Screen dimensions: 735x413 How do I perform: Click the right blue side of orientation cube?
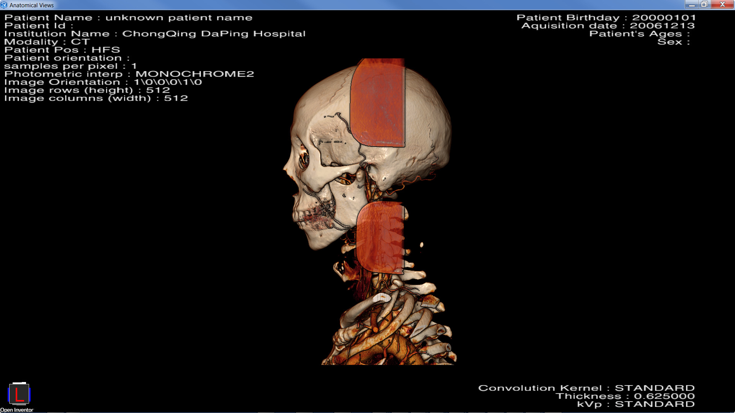coord(29,394)
